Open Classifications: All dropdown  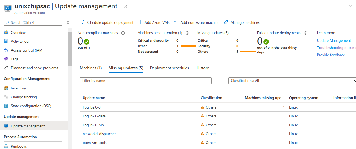(x=292, y=81)
